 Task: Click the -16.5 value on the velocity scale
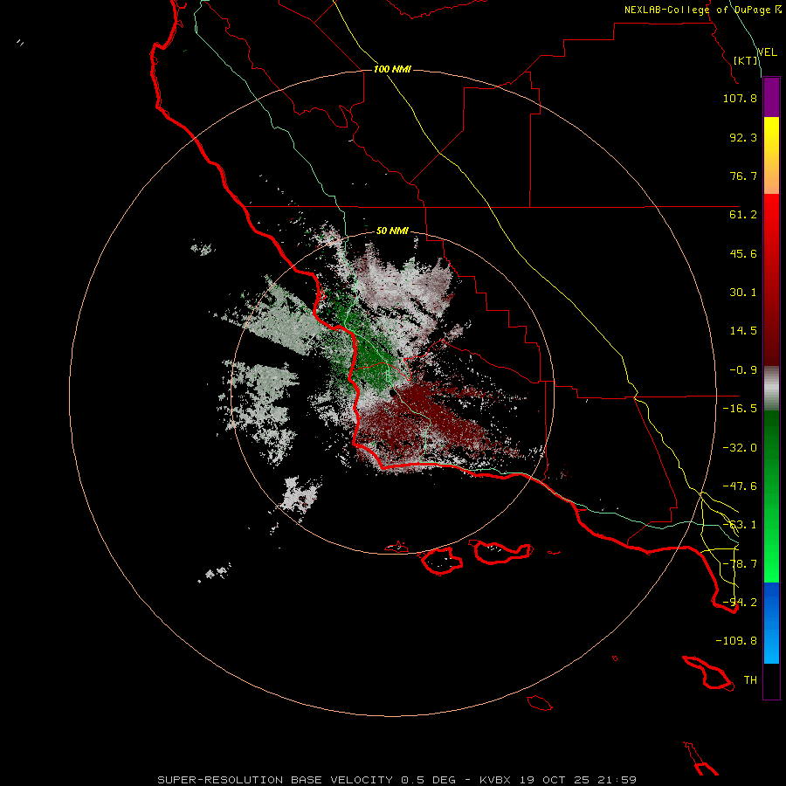coord(740,409)
